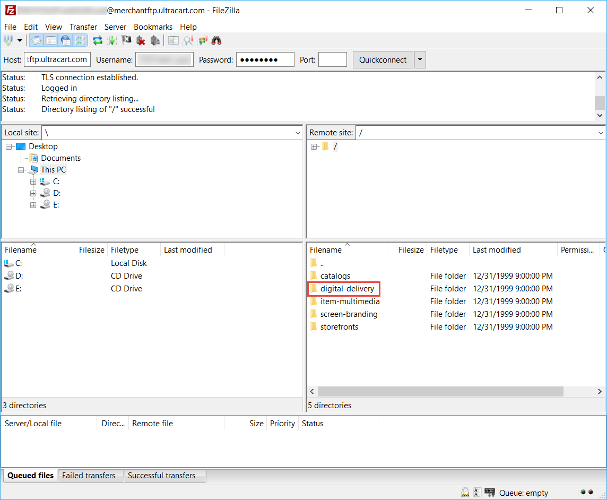Viewport: 607px width, 500px height.
Task: Select the remote root '/' tree item
Action: [x=335, y=146]
